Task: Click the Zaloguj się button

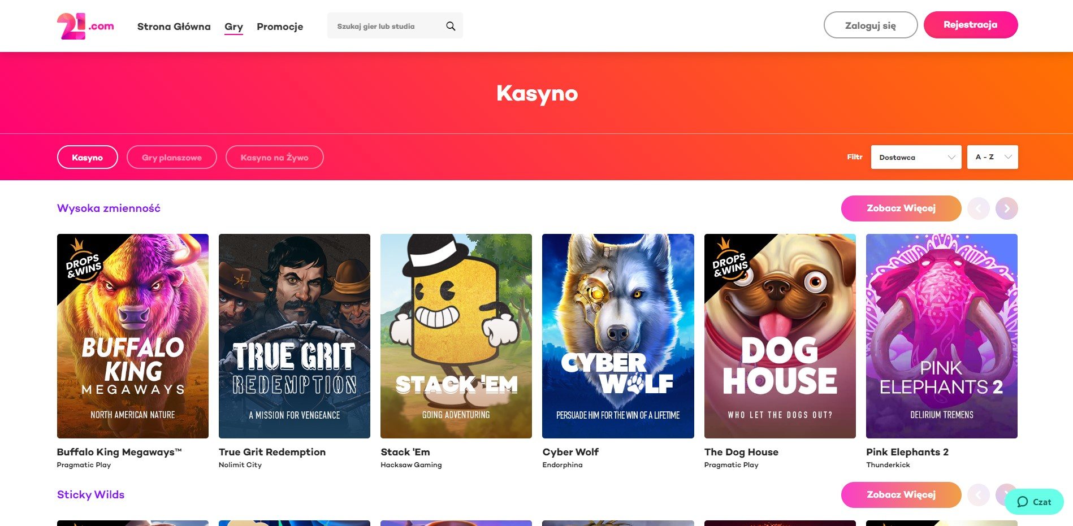Action: (870, 25)
